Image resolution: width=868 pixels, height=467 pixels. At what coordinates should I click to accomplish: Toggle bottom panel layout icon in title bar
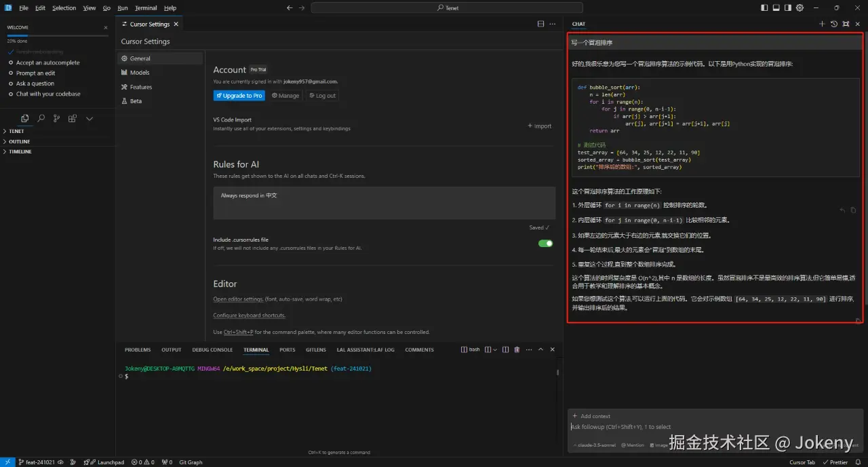click(x=776, y=7)
